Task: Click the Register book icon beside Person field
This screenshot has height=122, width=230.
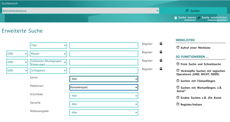Action: tap(161, 52)
